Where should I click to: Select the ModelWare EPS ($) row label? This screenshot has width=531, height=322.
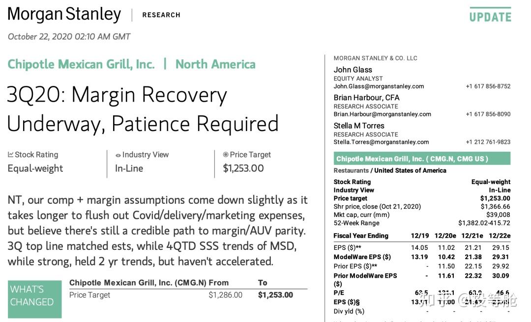362,257
